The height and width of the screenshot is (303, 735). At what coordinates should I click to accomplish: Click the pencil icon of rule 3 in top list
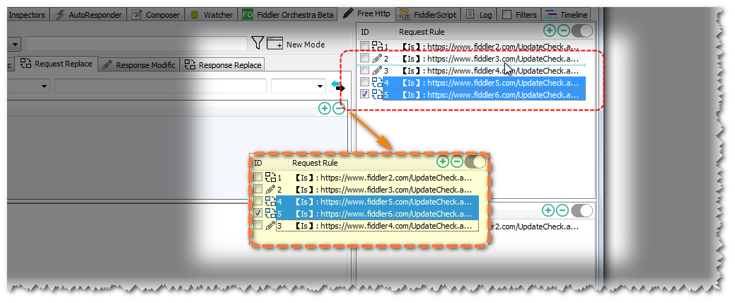click(x=377, y=71)
